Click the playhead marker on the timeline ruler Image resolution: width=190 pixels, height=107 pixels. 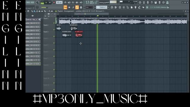coord(98,16)
